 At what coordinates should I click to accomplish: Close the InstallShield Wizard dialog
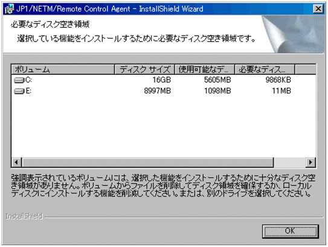click(x=318, y=9)
